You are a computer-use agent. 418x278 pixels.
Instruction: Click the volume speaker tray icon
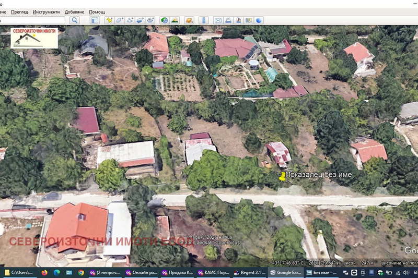406,273
